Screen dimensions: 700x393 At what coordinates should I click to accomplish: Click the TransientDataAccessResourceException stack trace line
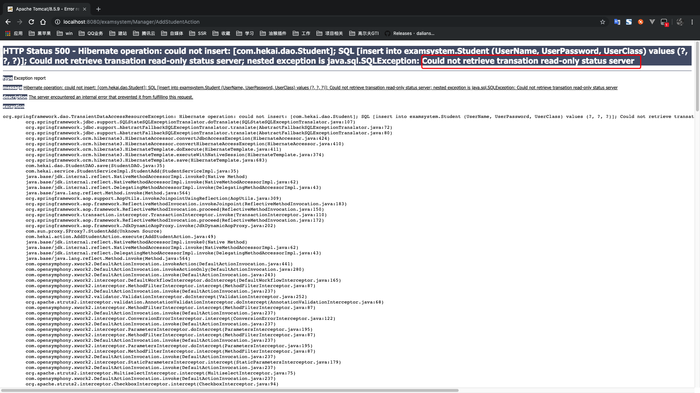click(348, 116)
